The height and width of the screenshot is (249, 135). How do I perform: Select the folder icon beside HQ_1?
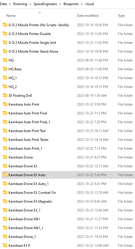pos(5,78)
